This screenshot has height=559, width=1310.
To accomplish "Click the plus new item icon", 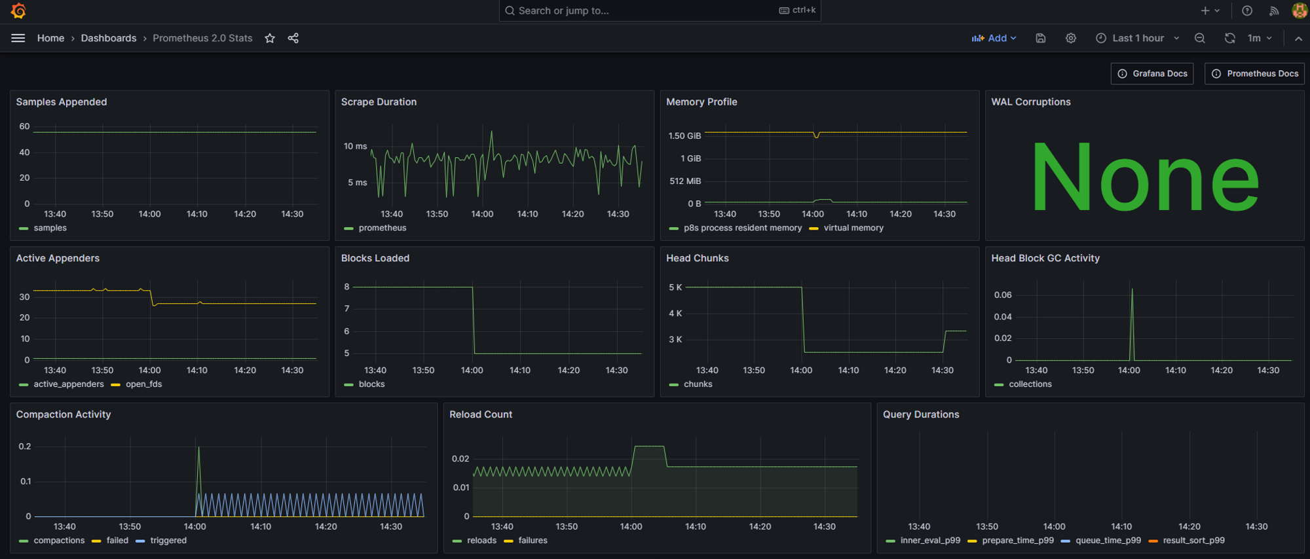I will 1205,10.
